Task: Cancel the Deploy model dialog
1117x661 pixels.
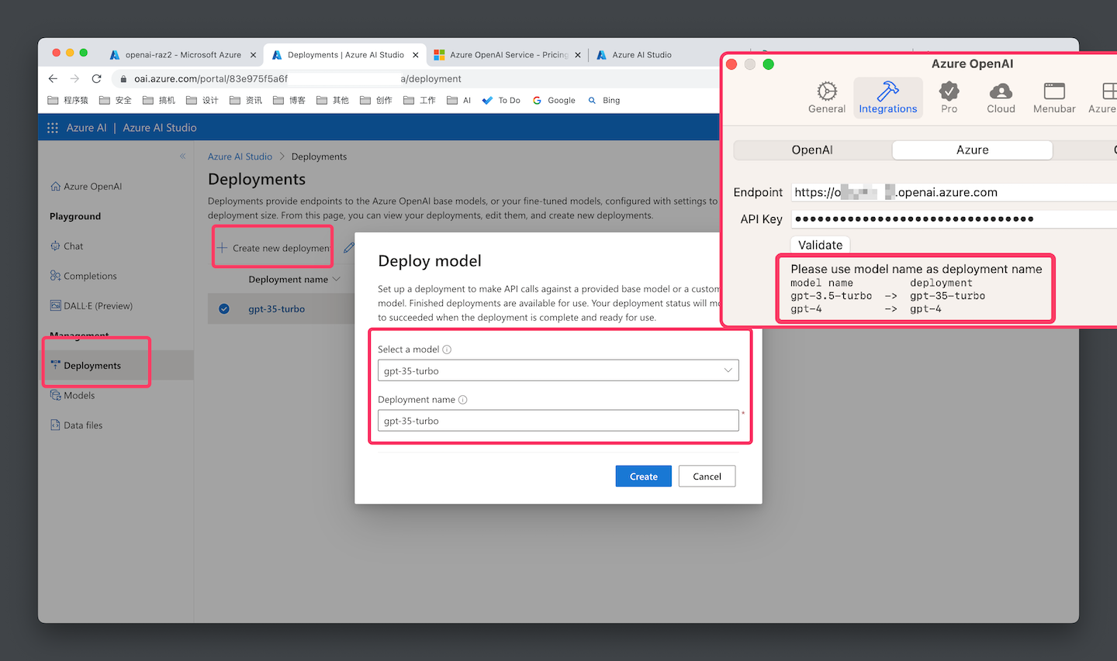Action: click(x=707, y=477)
